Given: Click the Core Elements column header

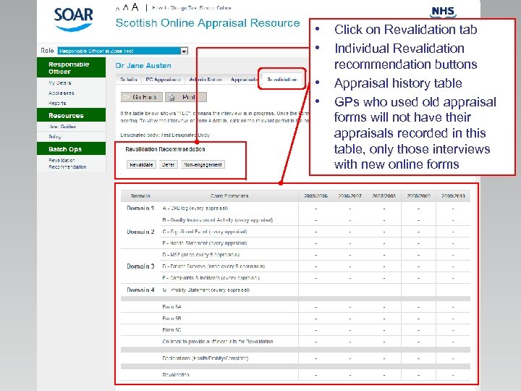Looking at the screenshot, I should tap(229, 195).
